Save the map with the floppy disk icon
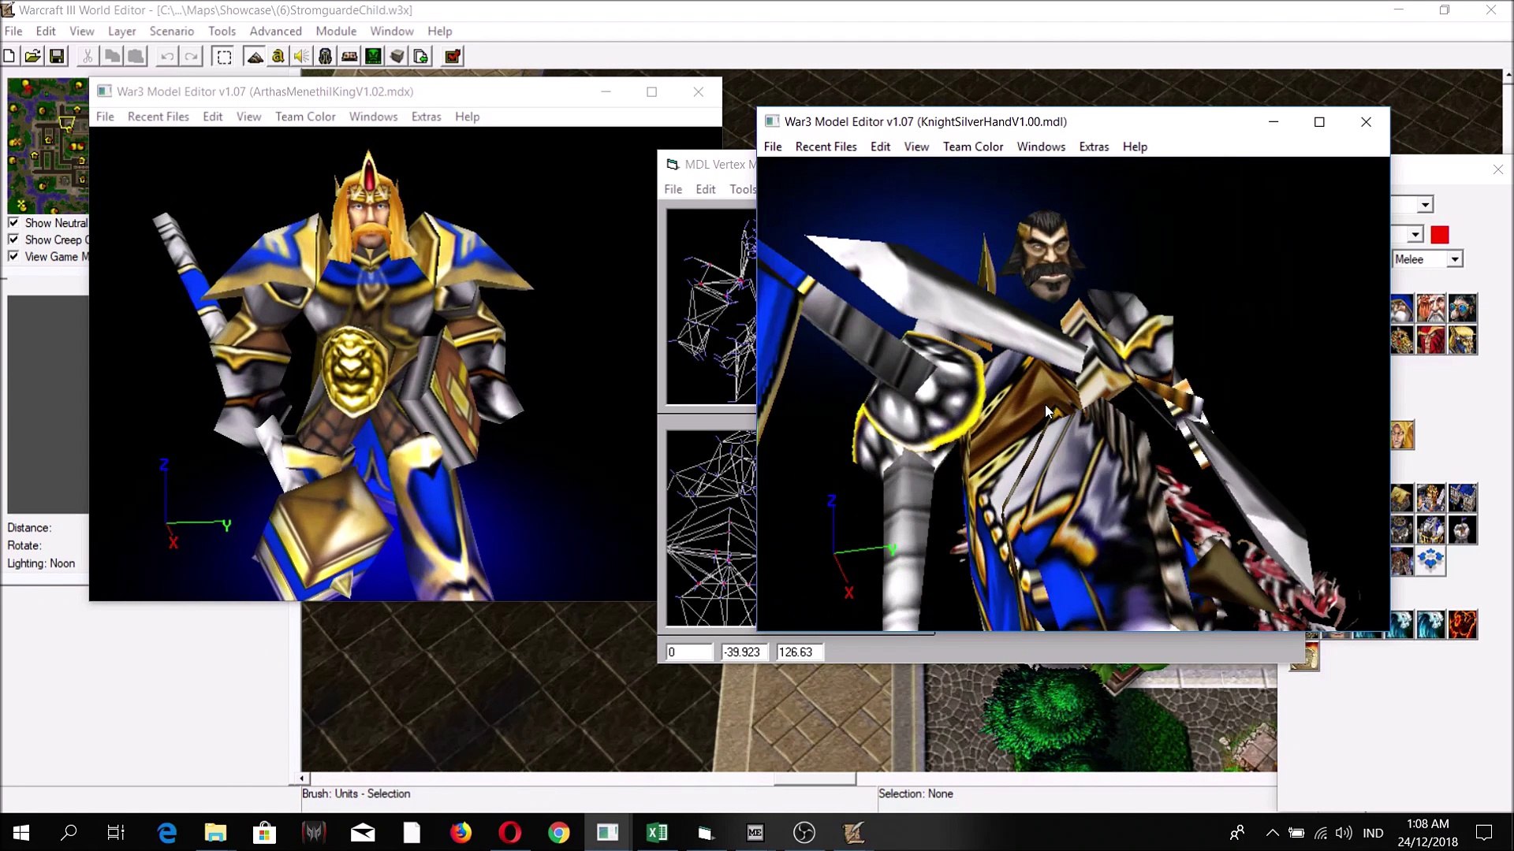 [x=57, y=56]
